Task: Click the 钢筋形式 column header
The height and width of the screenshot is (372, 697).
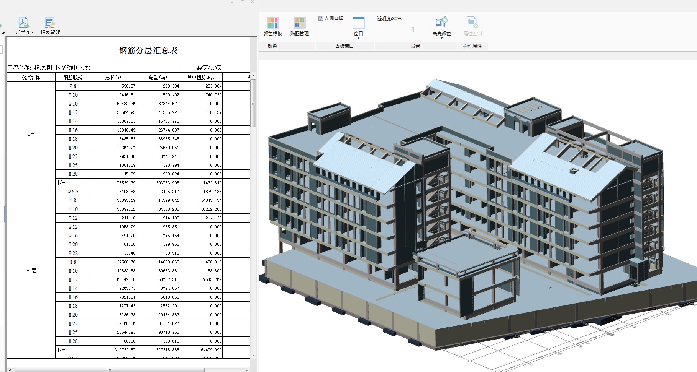Action: click(72, 77)
